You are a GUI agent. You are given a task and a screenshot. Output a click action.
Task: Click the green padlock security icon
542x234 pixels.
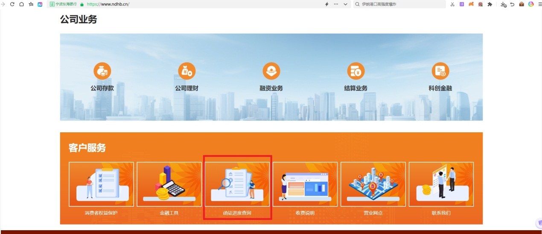82,4
